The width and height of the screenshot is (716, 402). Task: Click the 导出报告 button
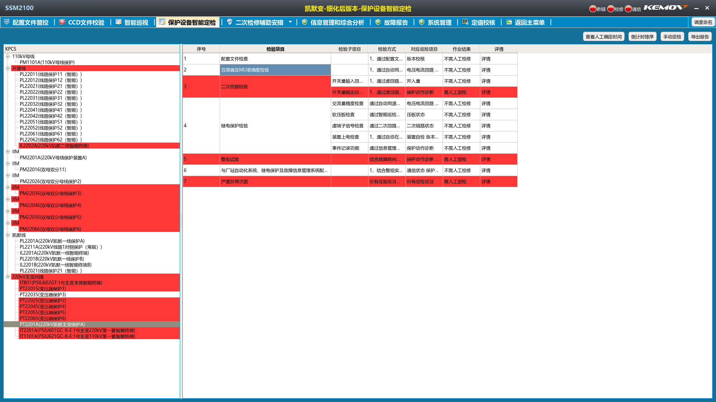click(700, 36)
